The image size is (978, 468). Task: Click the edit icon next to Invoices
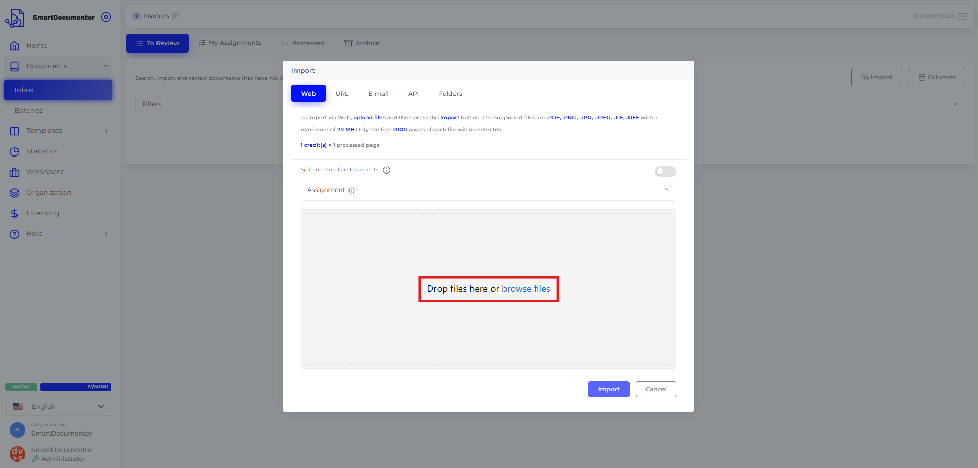pyautogui.click(x=176, y=16)
